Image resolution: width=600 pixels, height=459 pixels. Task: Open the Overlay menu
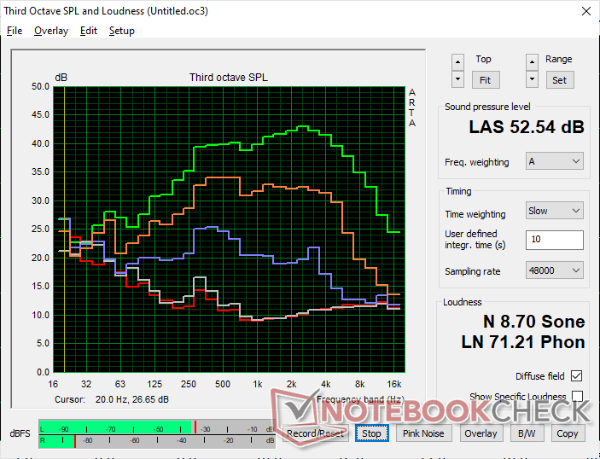click(x=51, y=31)
